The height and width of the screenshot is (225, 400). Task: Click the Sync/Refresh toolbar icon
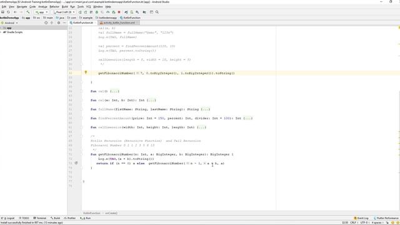coord(8,12)
